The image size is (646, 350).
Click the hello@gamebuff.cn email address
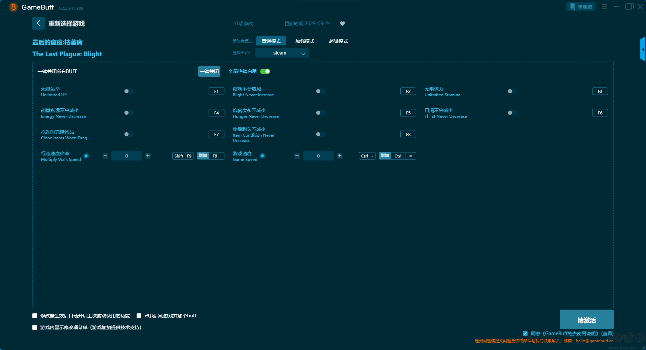click(595, 341)
